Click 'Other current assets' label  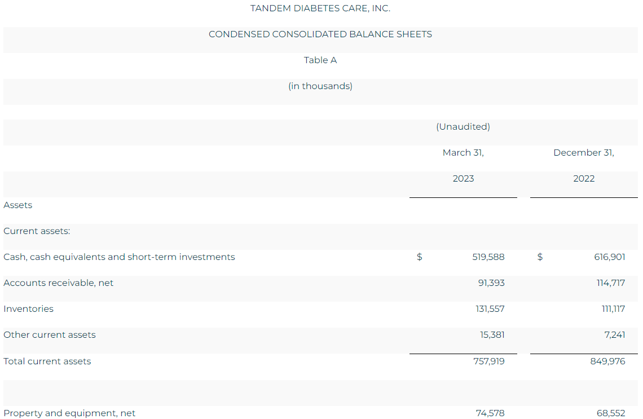(49, 335)
